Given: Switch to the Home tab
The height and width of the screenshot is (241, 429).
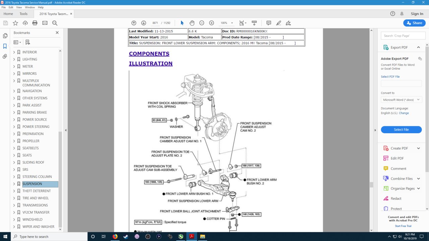Looking at the screenshot, I should [x=8, y=14].
